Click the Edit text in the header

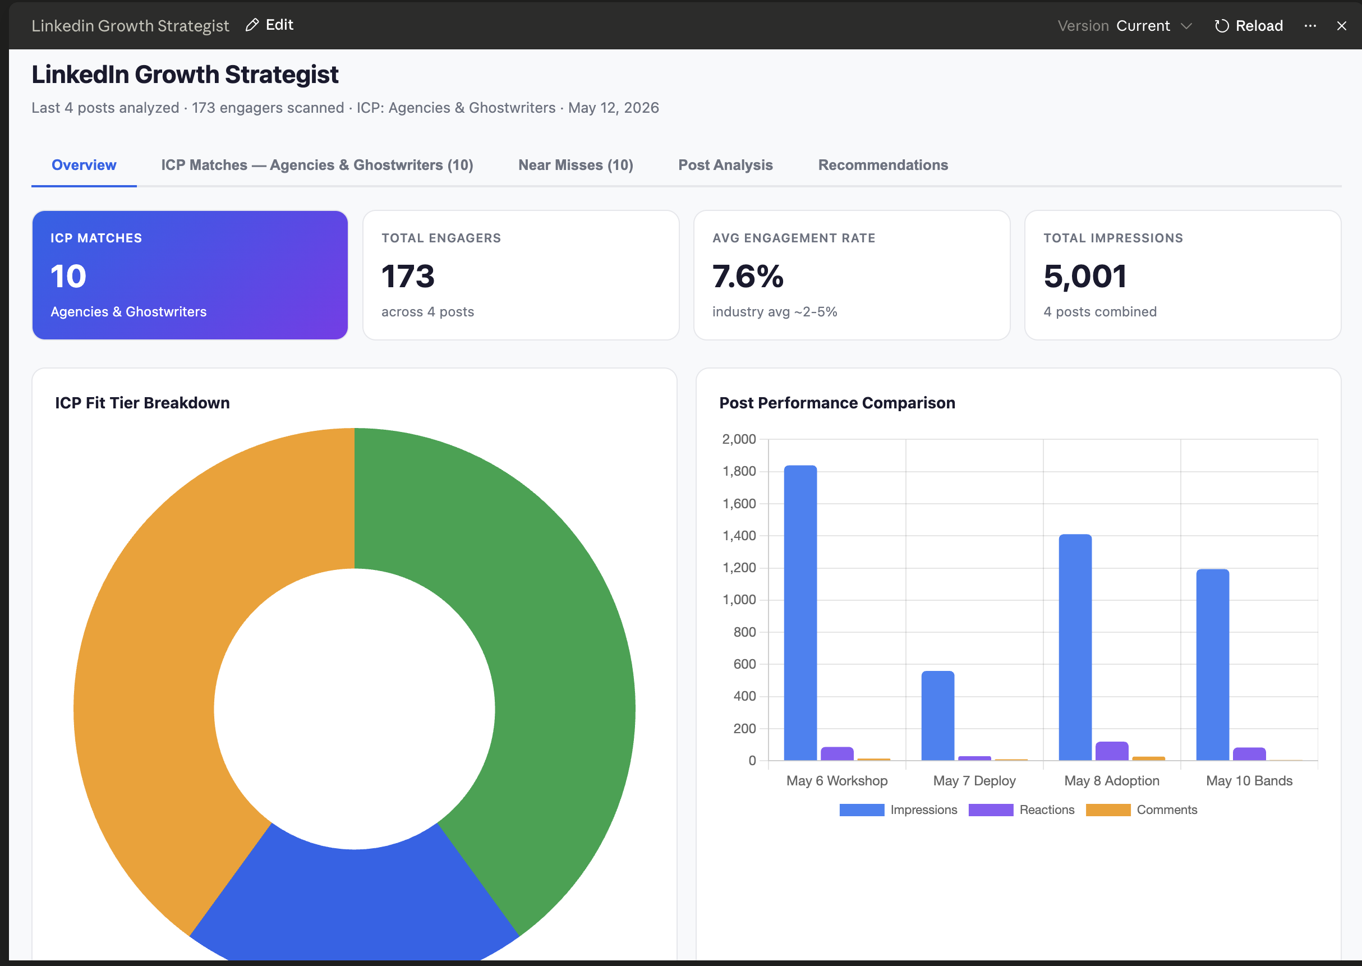(279, 25)
